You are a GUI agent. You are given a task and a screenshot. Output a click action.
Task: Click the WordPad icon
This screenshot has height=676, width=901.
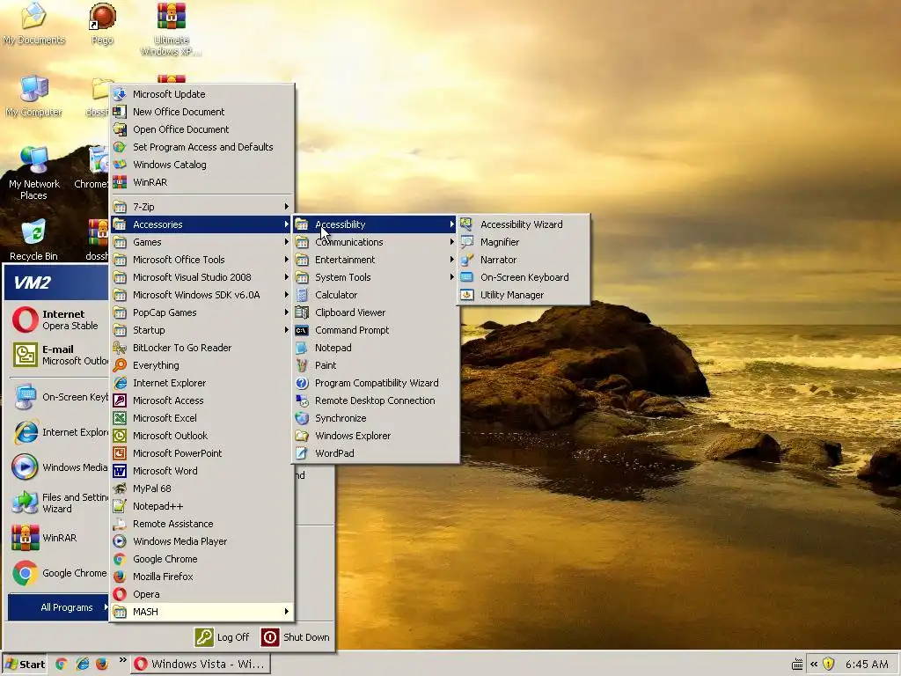[x=302, y=453]
